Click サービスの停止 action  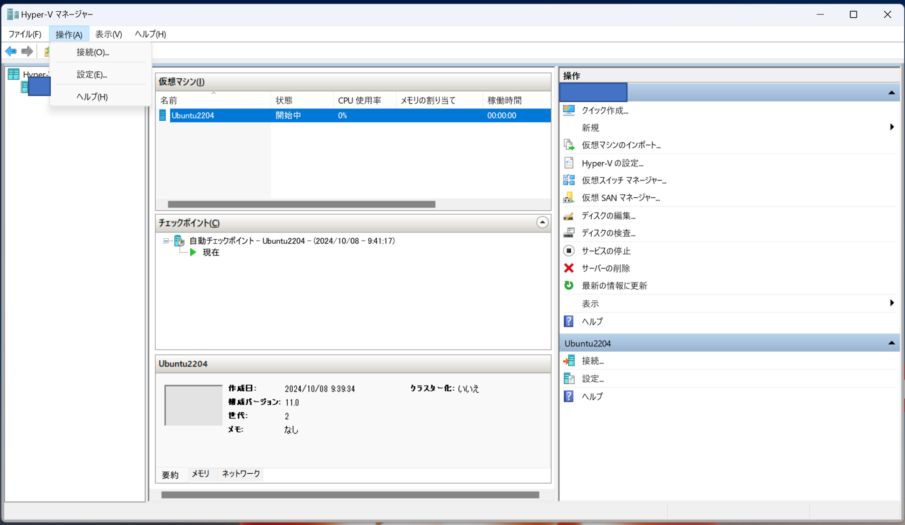[x=606, y=250]
